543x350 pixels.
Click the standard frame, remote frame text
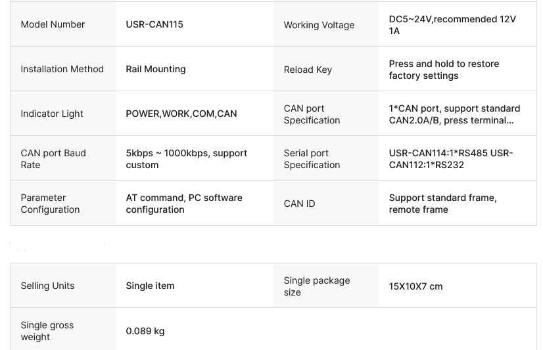442,204
